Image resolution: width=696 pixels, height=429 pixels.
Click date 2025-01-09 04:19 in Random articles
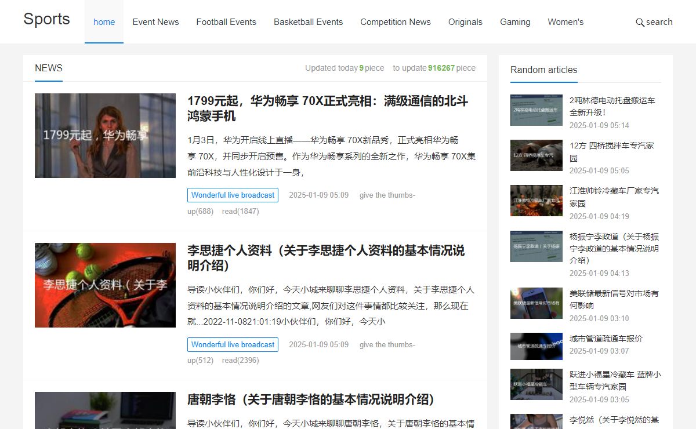pos(599,216)
